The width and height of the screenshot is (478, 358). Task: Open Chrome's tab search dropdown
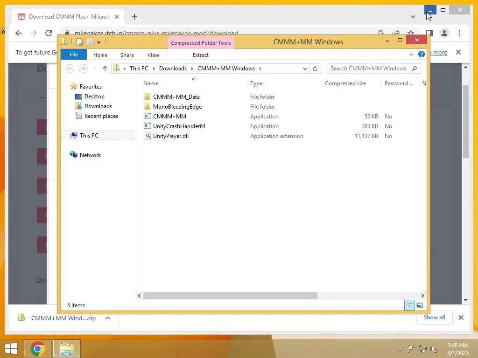click(413, 17)
